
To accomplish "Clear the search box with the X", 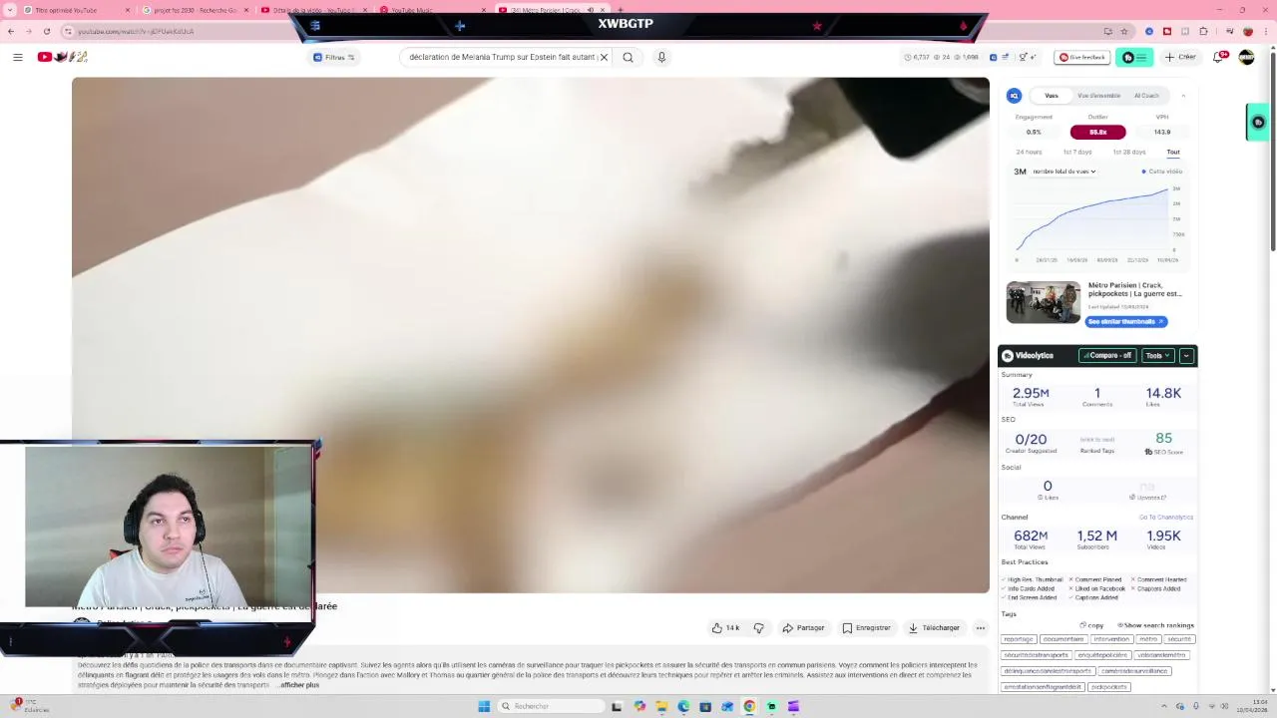I will [604, 57].
